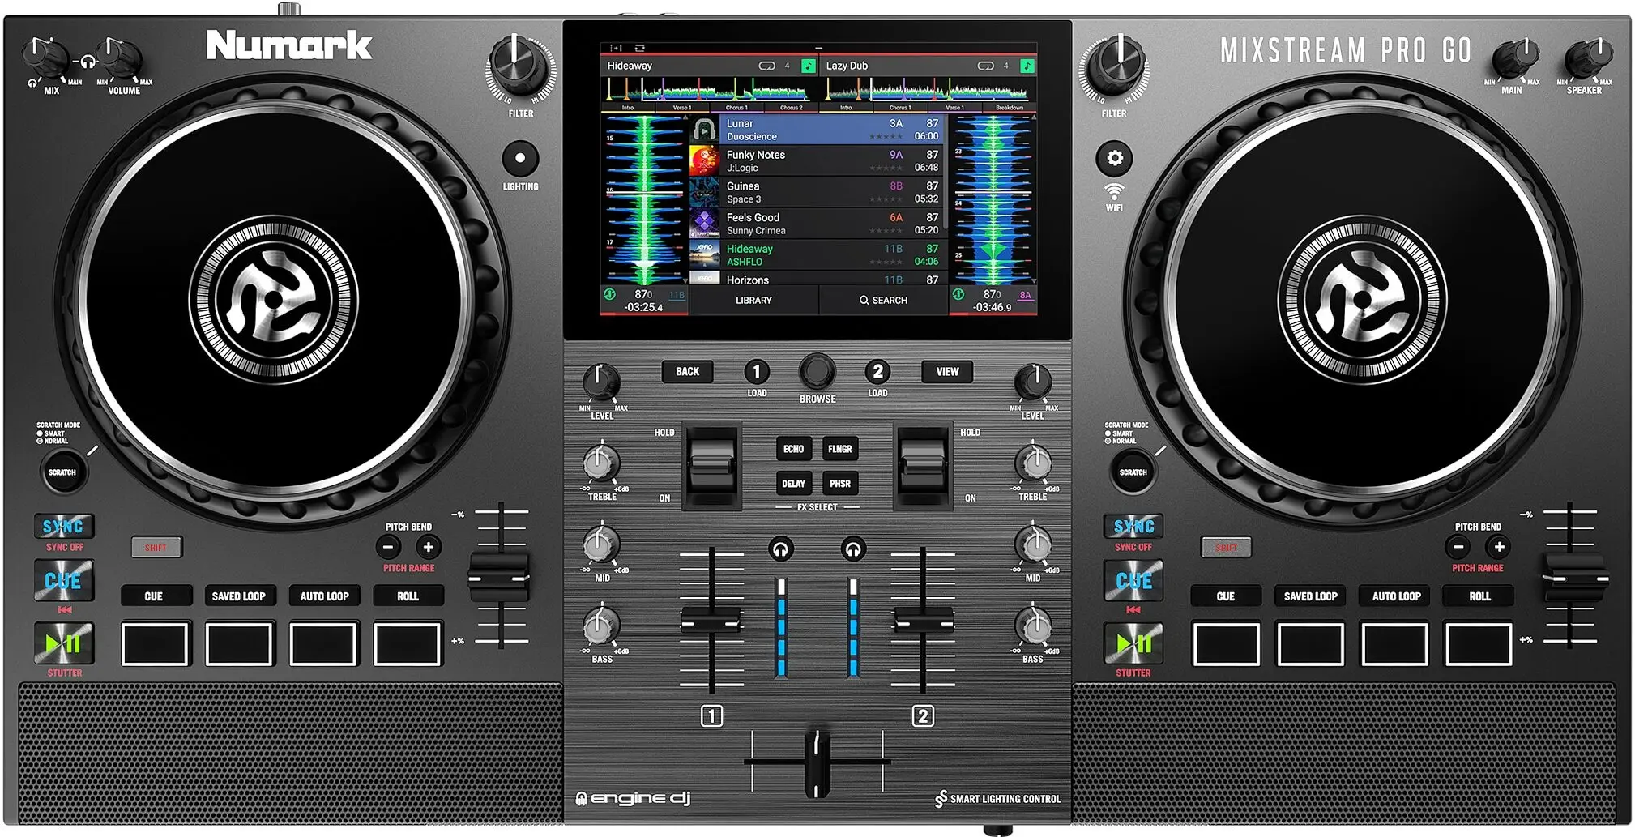This screenshot has width=1635, height=837.
Task: Switch to the LIBRARY tab
Action: [753, 301]
